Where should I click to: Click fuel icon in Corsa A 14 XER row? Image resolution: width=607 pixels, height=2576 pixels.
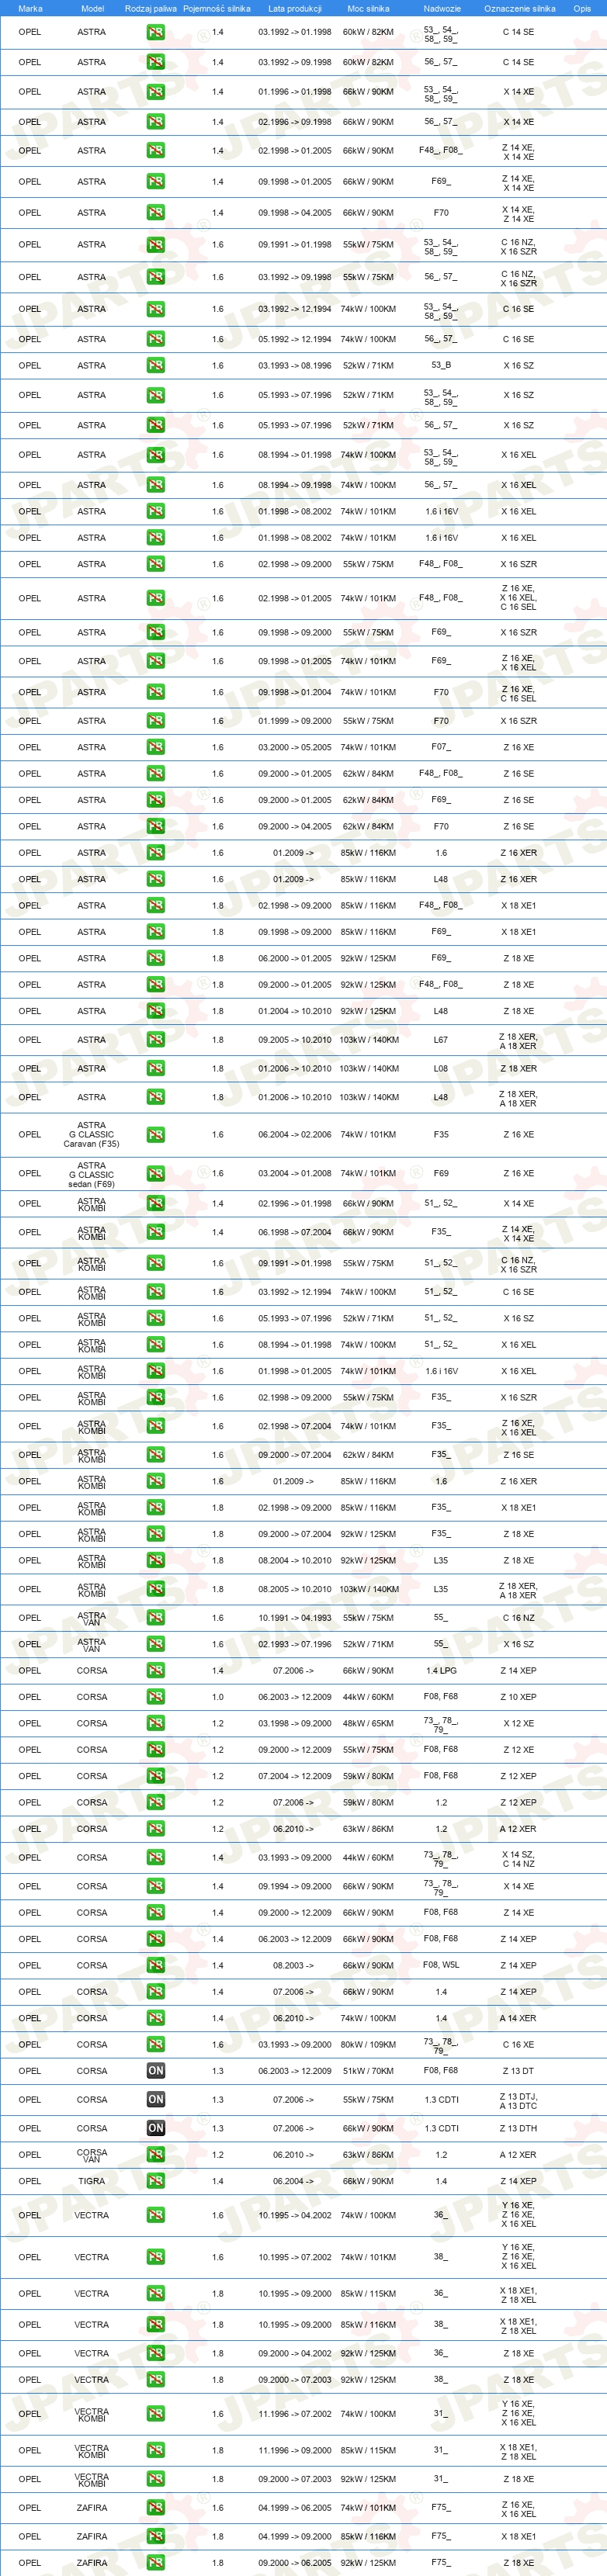[156, 2018]
